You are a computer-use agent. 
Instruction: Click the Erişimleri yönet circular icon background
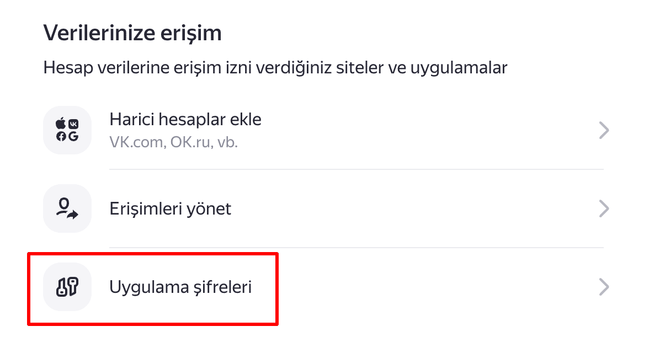click(x=67, y=208)
